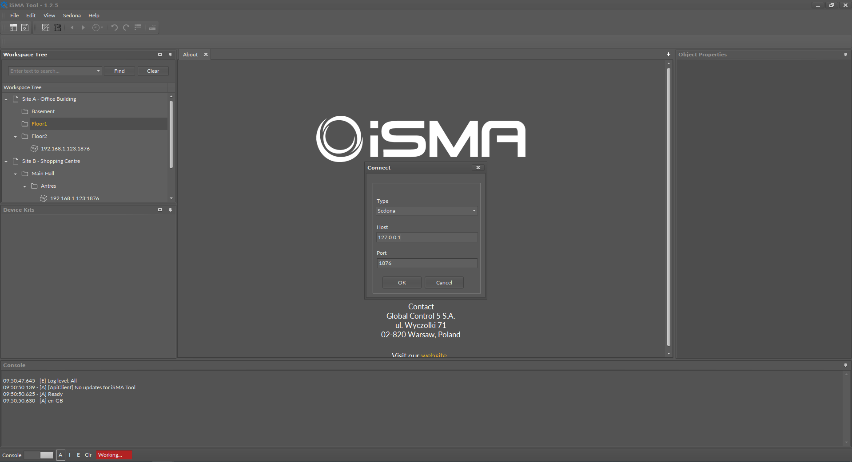Viewport: 852px width, 462px height.
Task: Click the floppy disk save icon
Action: click(25, 28)
